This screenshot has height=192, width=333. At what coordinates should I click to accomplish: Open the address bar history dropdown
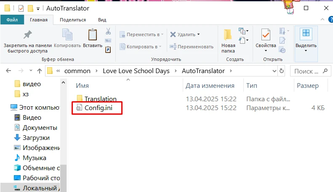[x=274, y=71]
